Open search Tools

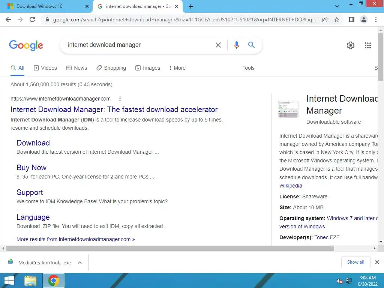[x=248, y=68]
